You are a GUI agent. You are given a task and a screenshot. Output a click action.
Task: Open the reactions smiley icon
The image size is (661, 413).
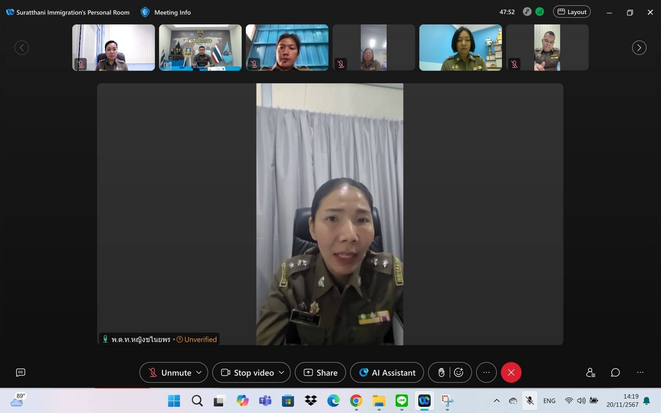tap(459, 372)
